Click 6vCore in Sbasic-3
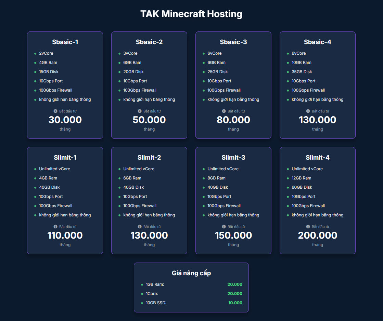Viewport: 383px width, 321px height. point(215,53)
